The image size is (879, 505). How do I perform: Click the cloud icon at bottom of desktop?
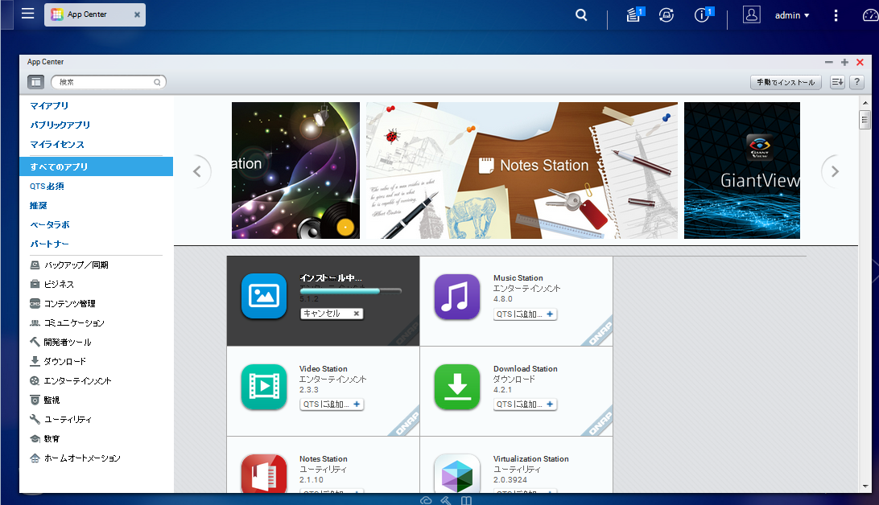[426, 500]
